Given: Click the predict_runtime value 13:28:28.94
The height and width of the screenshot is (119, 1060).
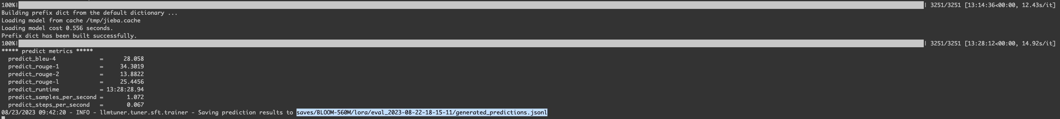Looking at the screenshot, I should point(125,90).
